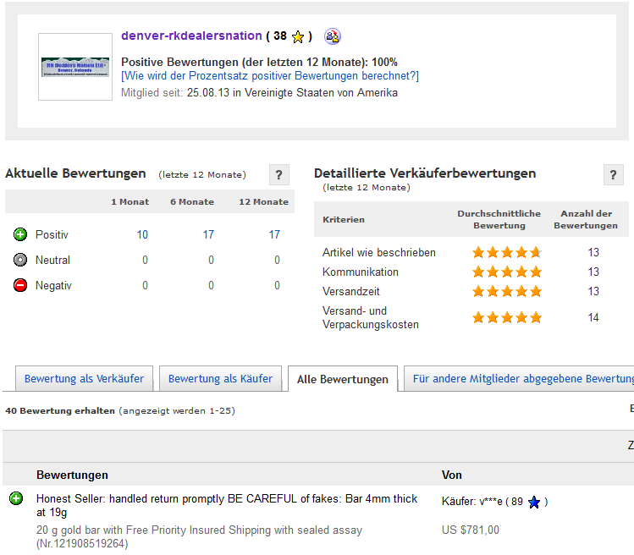Image resolution: width=634 pixels, height=555 pixels.
Task: Click green positive icon beside Honest Seller review
Action: click(x=16, y=499)
